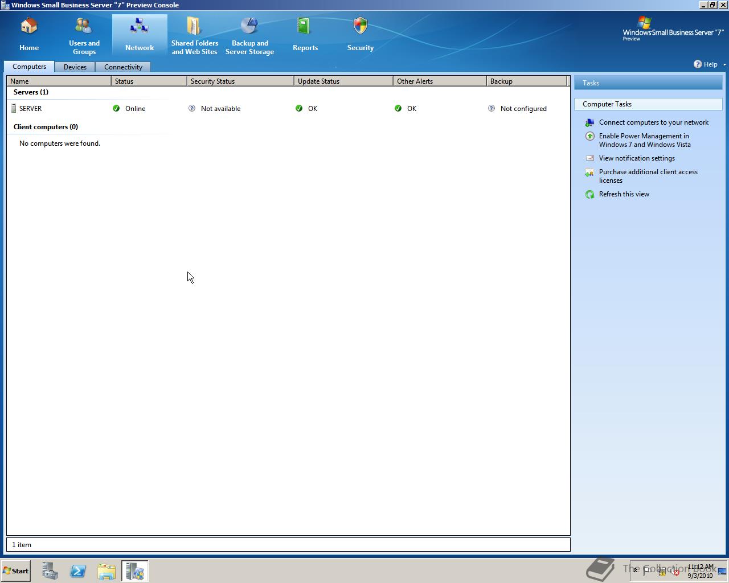This screenshot has height=583, width=729.
Task: Sort by Update Status column header
Action: (343, 81)
